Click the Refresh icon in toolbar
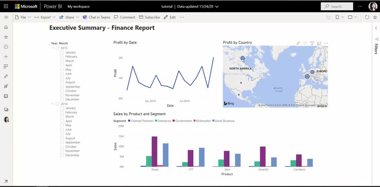380x187 pixels. 367,17
